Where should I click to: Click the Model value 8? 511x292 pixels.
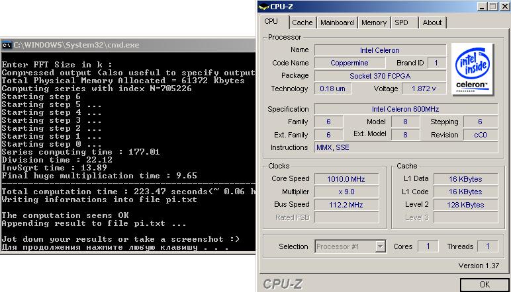405,122
